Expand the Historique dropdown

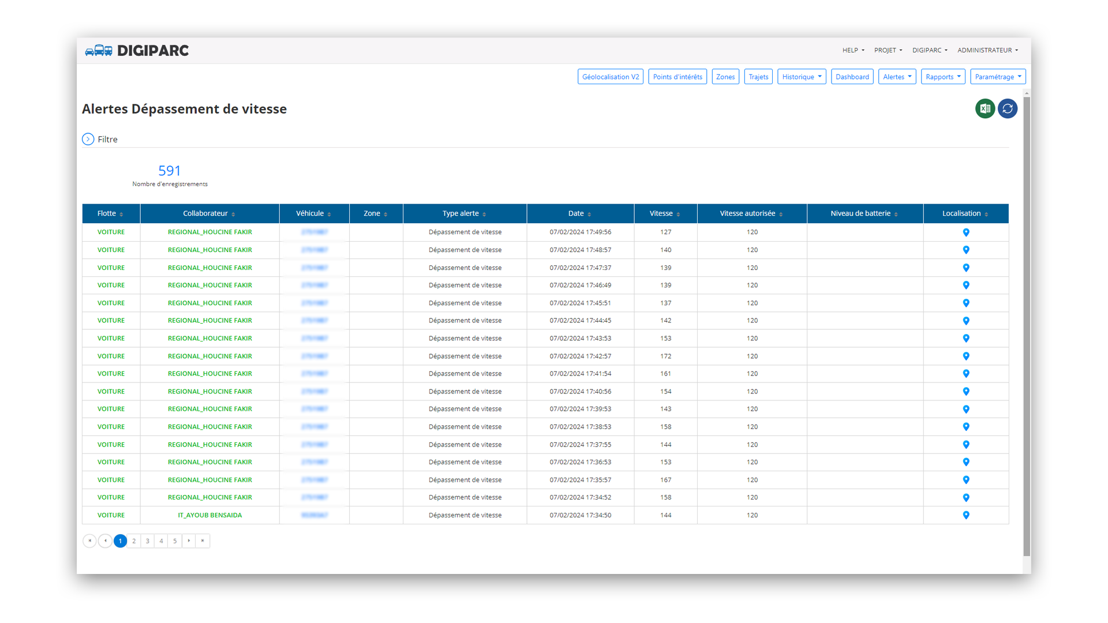tap(802, 77)
